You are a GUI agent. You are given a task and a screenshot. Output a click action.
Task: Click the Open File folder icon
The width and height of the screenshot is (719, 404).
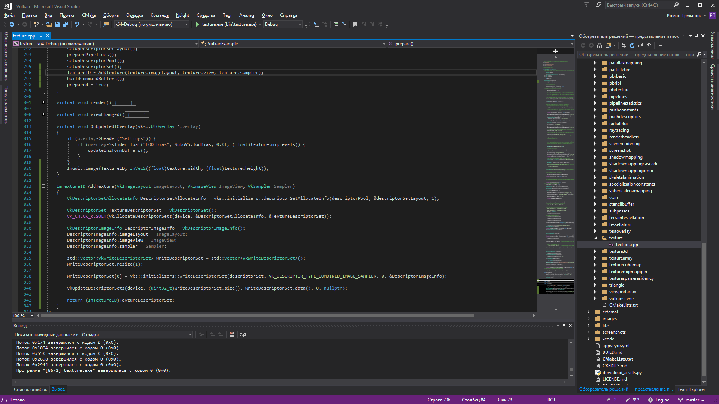(49, 24)
